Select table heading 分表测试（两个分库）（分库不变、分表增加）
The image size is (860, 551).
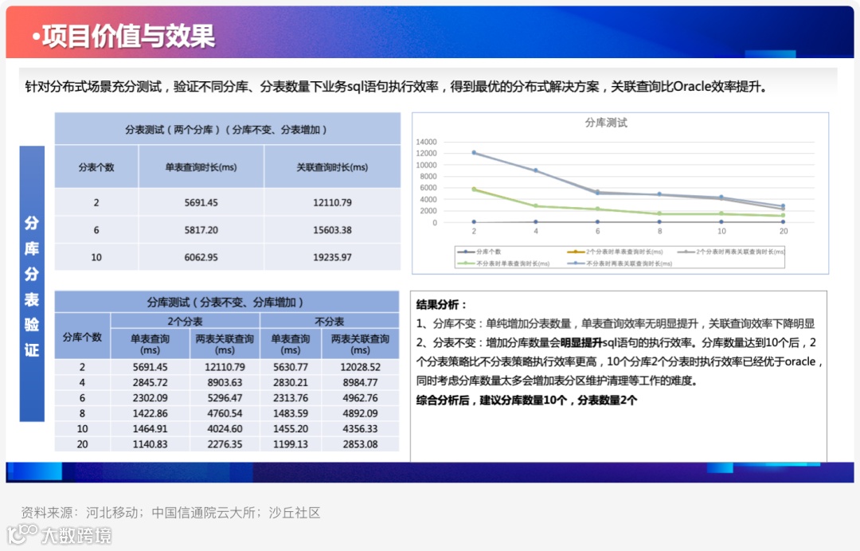coord(226,130)
